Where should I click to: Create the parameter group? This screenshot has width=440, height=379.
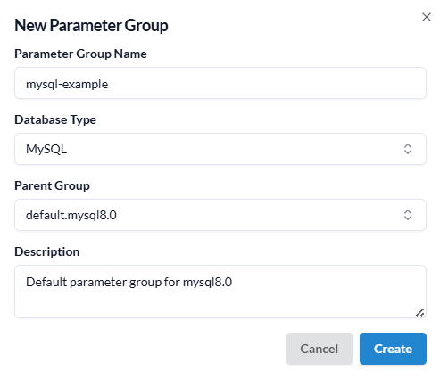tap(393, 349)
